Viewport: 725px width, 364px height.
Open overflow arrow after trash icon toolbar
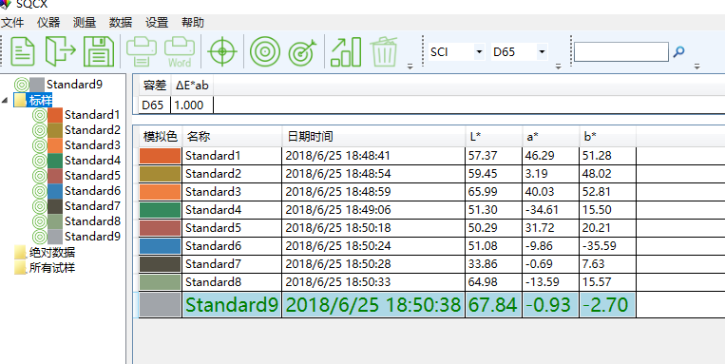tap(410, 67)
